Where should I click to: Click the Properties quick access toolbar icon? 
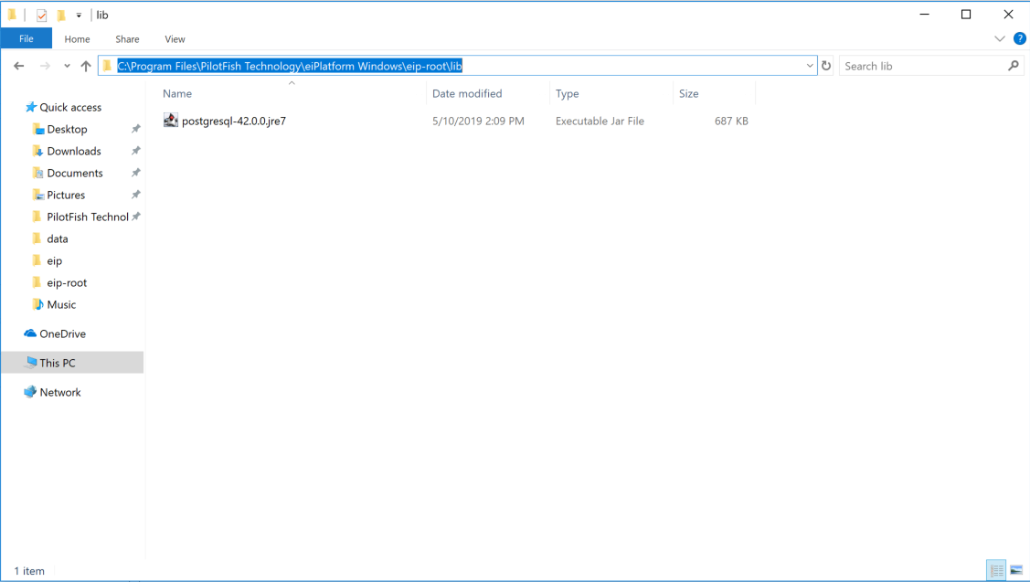tap(41, 15)
